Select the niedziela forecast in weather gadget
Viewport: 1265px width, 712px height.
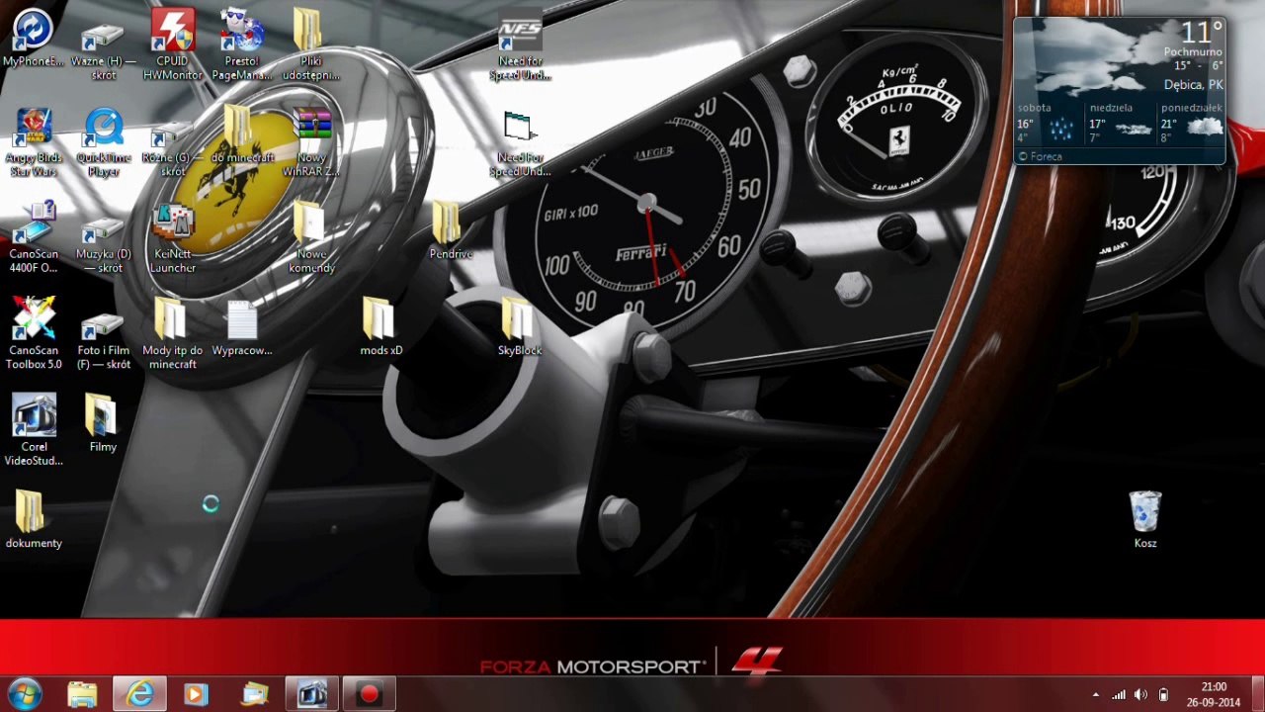[1121, 125]
